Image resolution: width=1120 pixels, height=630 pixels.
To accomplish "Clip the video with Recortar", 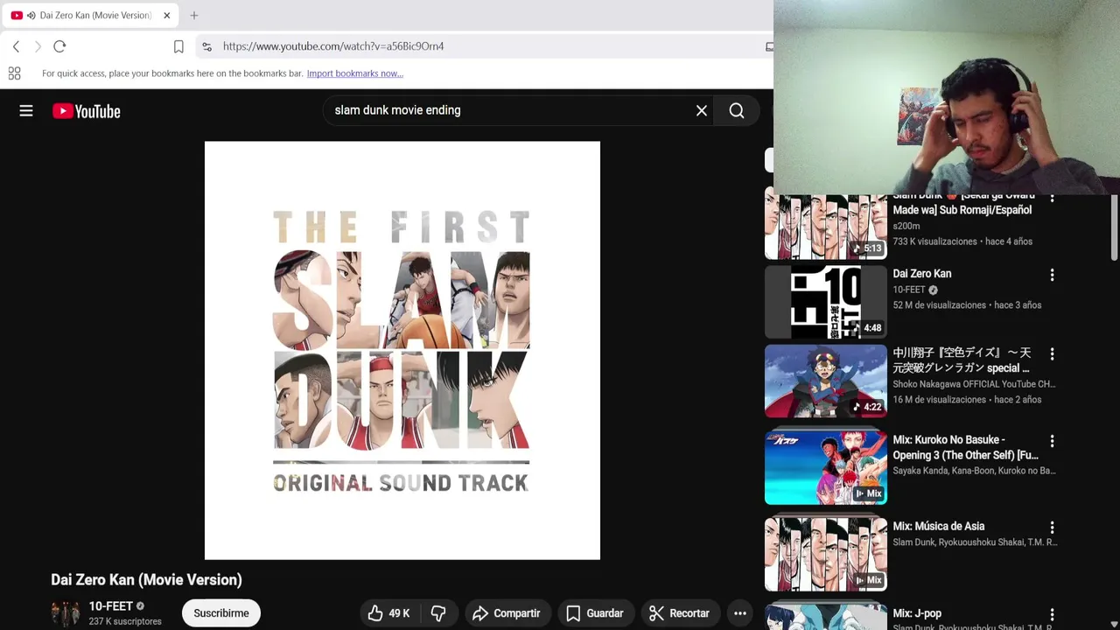I will pyautogui.click(x=679, y=613).
